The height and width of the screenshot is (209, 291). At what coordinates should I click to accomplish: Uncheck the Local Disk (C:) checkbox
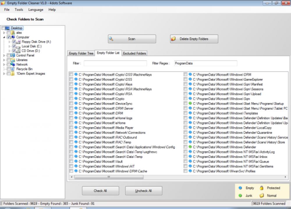tap(13, 46)
